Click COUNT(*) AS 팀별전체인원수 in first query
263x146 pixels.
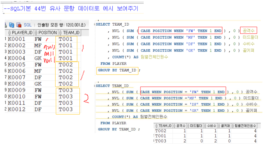click(x=140, y=57)
